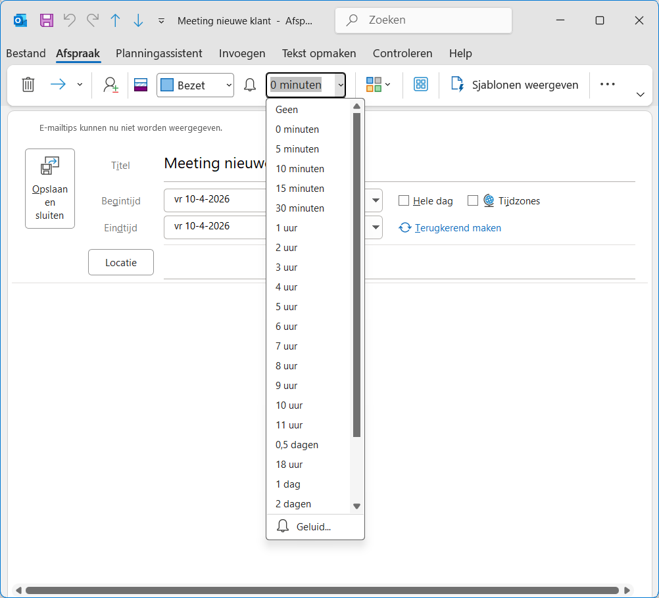Viewport: 659px width, 598px height.
Task: Click the invite attendees person icon
Action: tap(110, 85)
